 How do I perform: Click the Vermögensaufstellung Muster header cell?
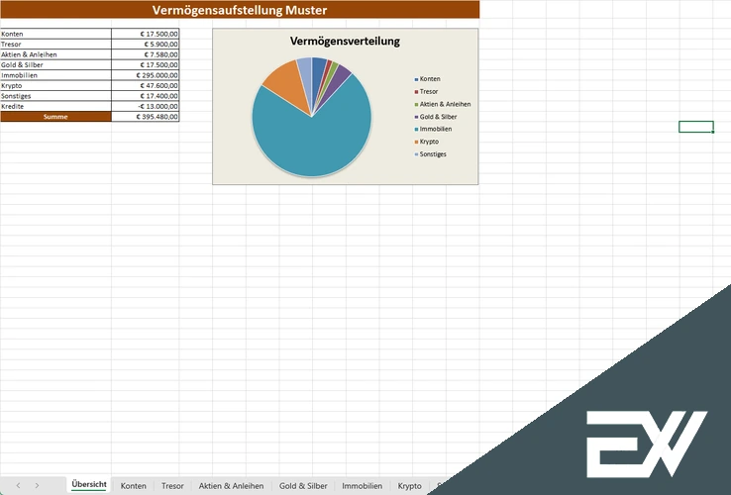(x=240, y=10)
